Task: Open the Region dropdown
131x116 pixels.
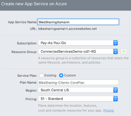Action: click(78, 90)
